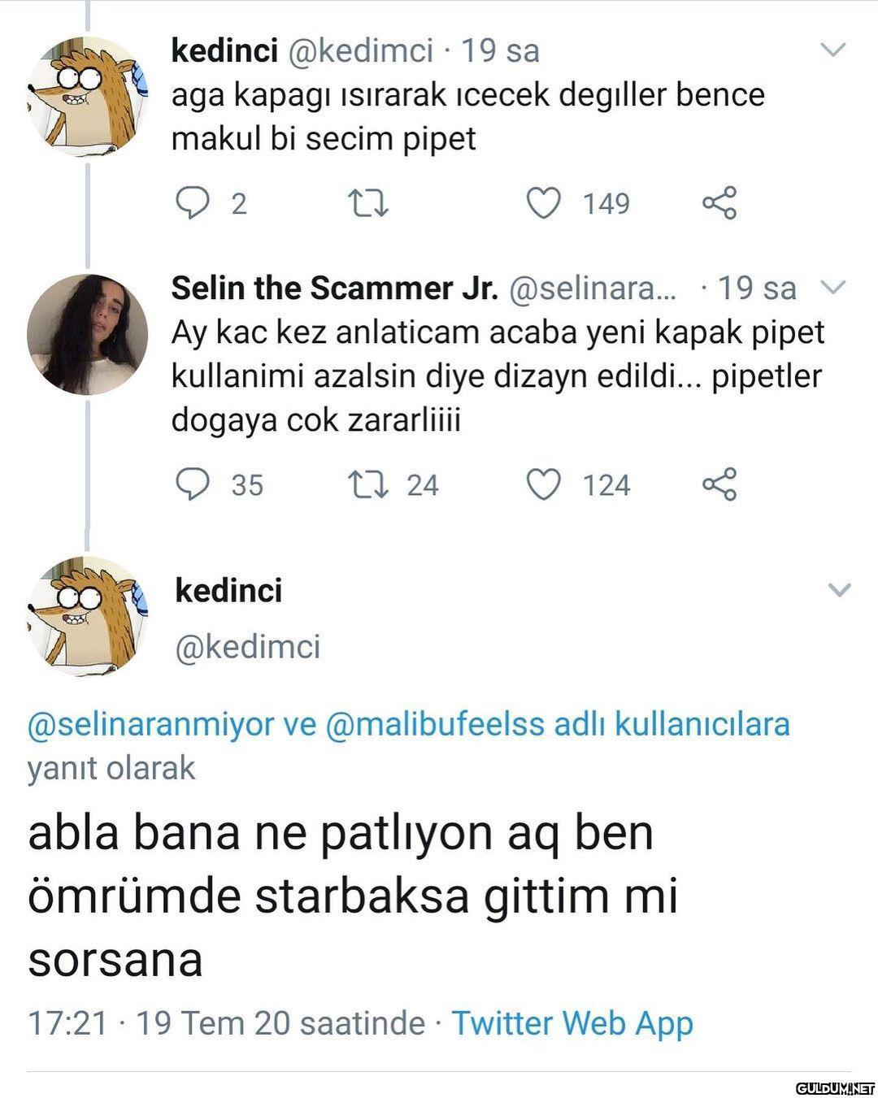The width and height of the screenshot is (878, 1098).
Task: Share kedinci's first tweet
Action: click(719, 203)
